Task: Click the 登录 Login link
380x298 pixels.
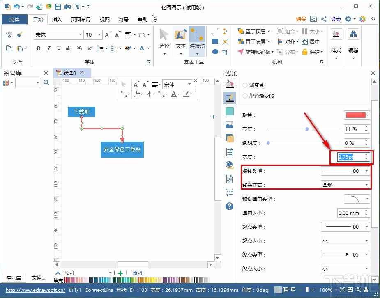Action: (x=336, y=19)
